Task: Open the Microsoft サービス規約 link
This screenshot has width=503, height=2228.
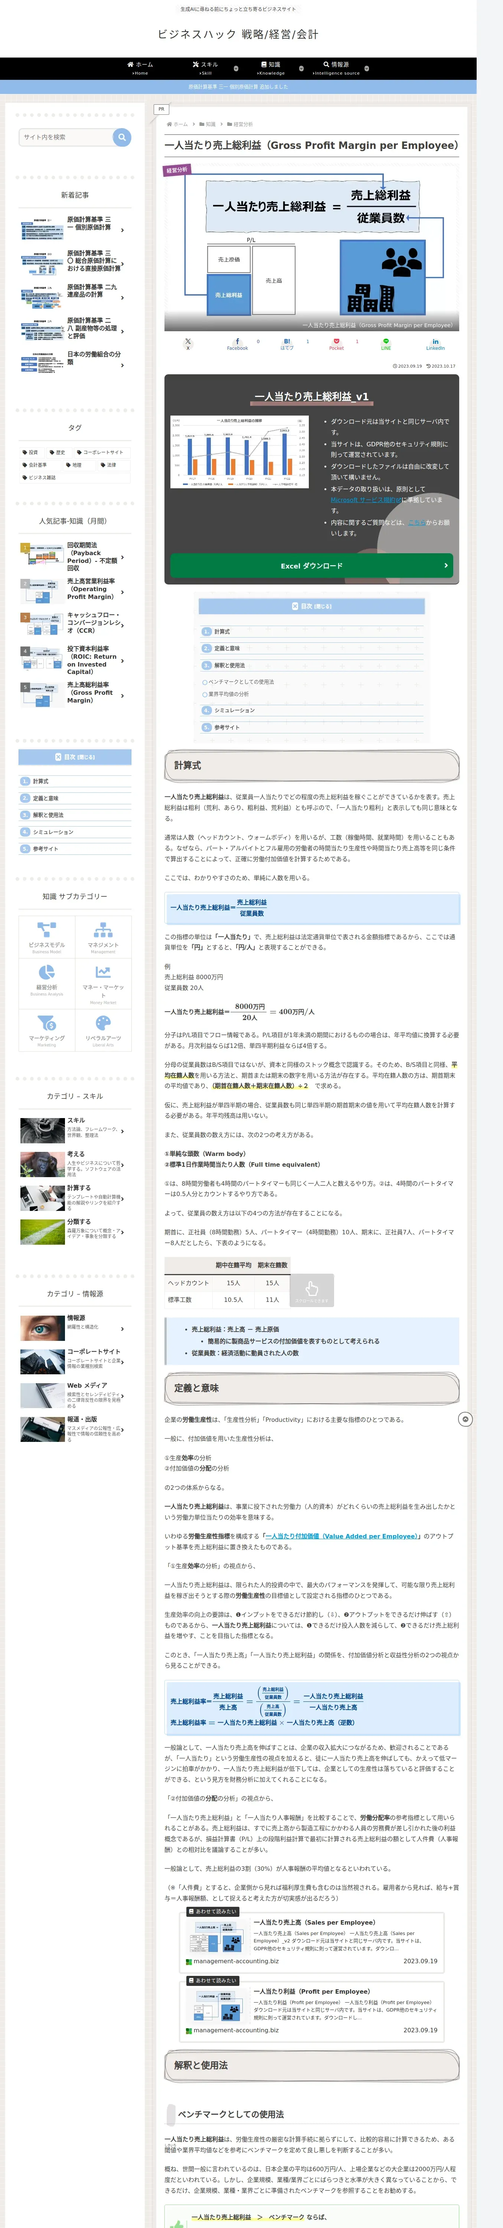Action: coord(366,500)
